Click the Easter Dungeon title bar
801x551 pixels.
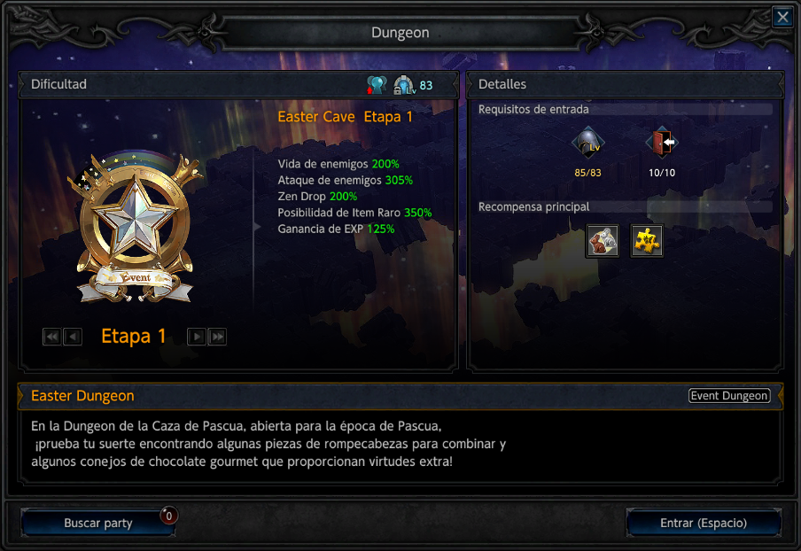click(x=400, y=396)
